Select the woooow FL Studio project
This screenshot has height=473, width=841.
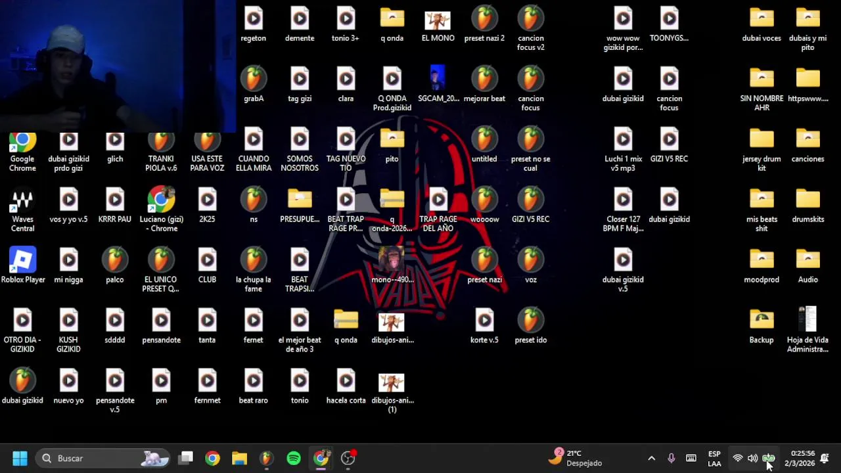484,206
